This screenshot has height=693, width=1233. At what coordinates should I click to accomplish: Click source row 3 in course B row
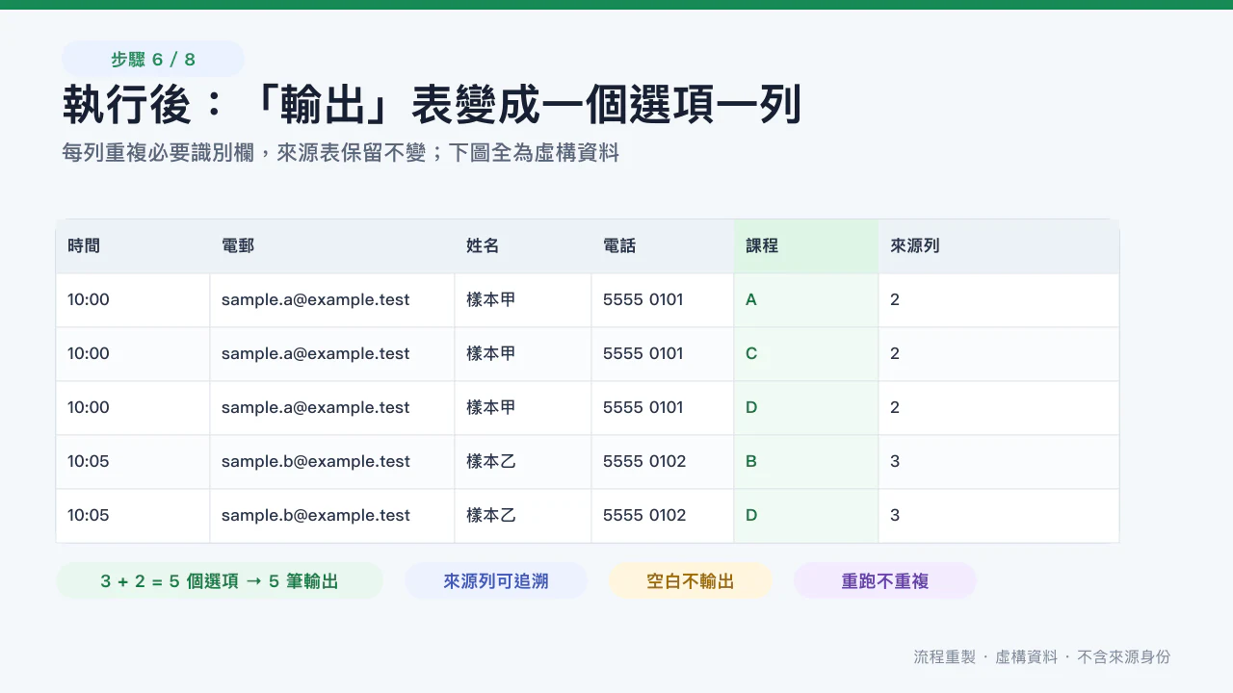[x=999, y=462]
